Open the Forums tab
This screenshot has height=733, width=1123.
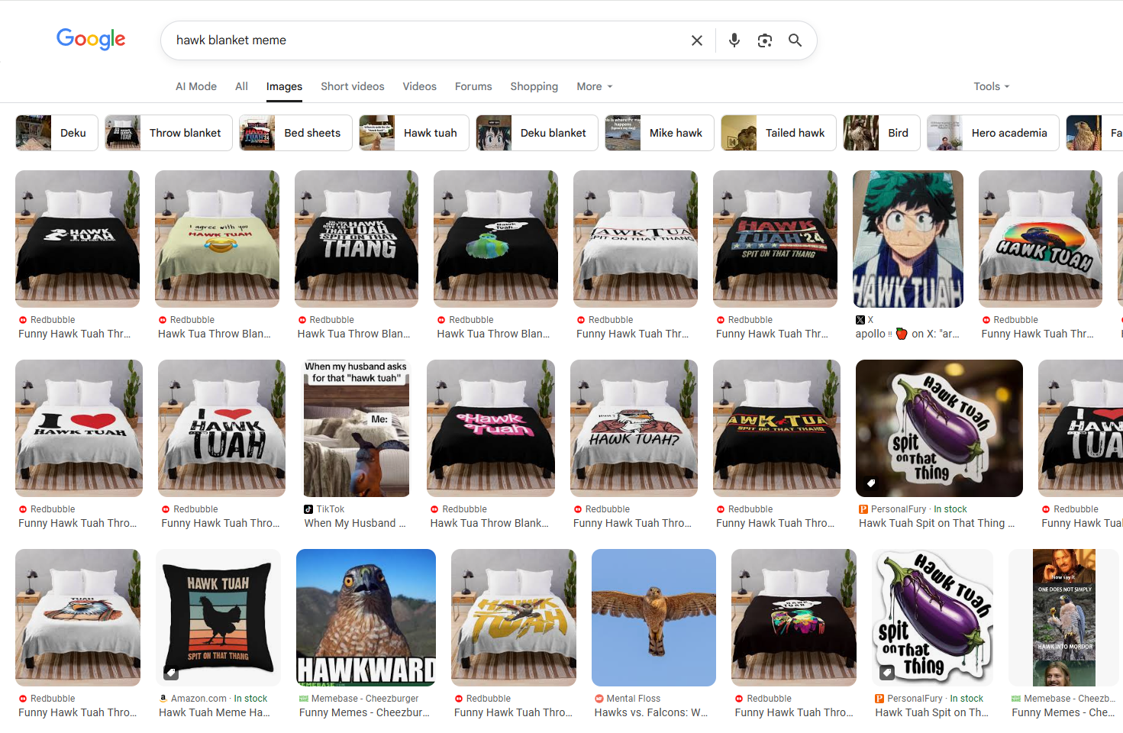click(x=473, y=86)
